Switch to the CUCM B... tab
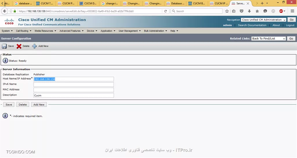Screen dimensions: 297x158 click(197, 3)
